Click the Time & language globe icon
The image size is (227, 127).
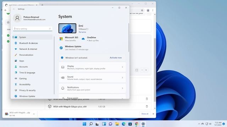16,73
